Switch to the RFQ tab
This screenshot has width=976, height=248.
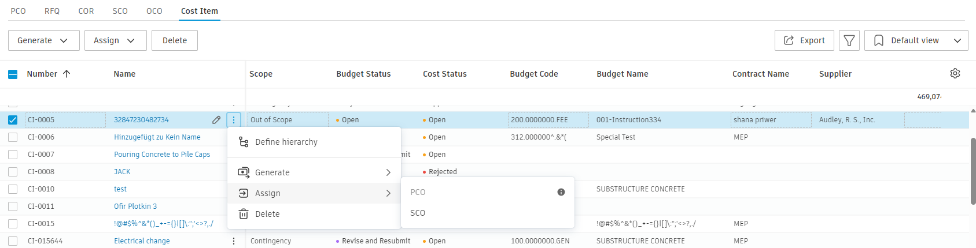(52, 11)
